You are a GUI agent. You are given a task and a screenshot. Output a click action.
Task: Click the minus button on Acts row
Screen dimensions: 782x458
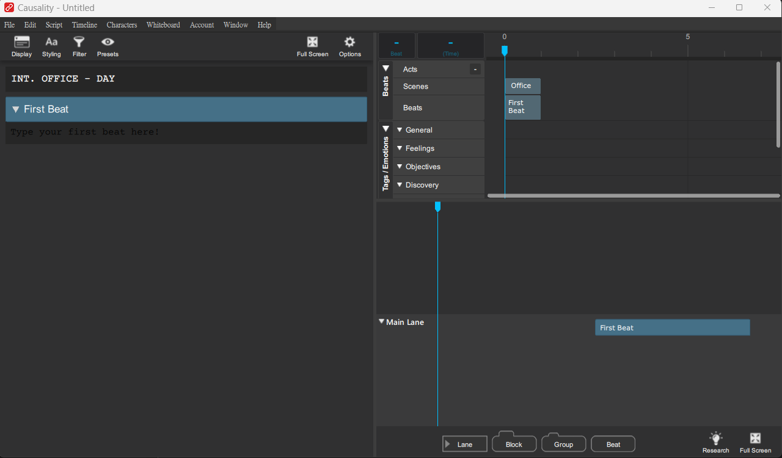[475, 69]
